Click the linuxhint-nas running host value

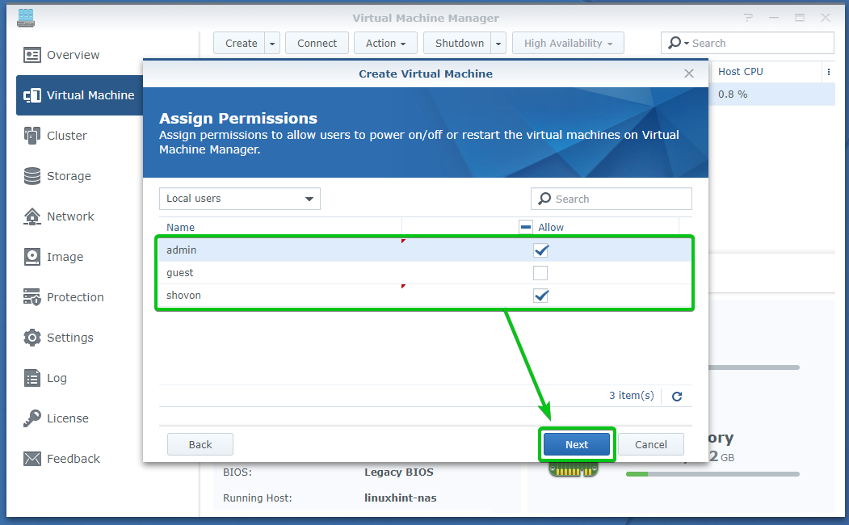(x=400, y=498)
